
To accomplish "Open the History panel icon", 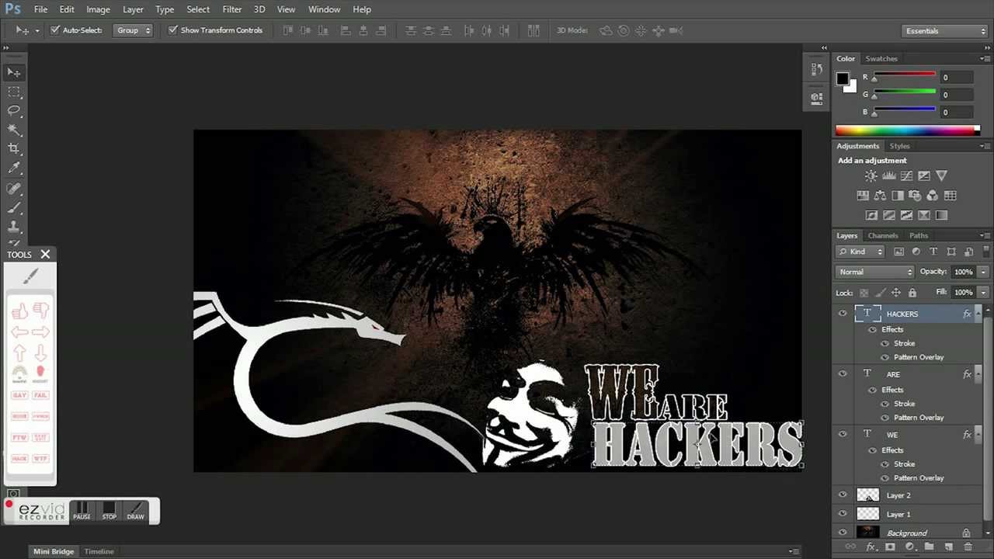I will (x=817, y=70).
